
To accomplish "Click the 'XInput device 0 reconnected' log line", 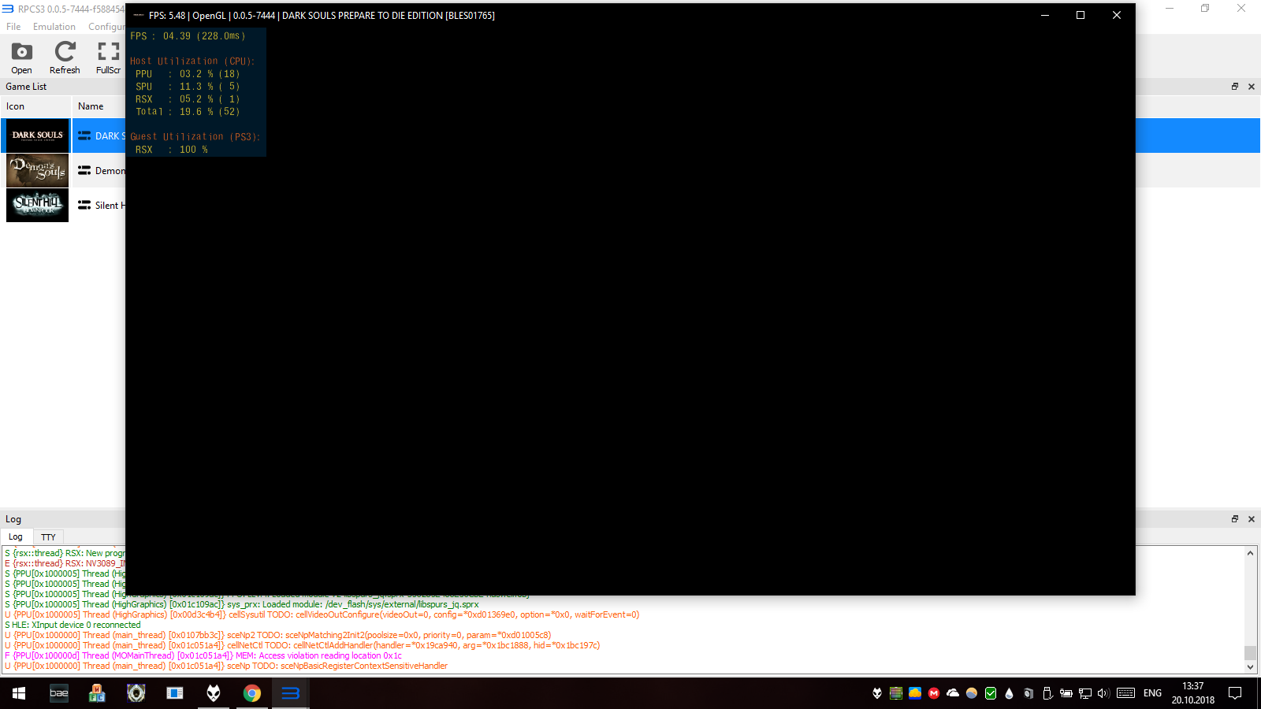I will coord(73,625).
